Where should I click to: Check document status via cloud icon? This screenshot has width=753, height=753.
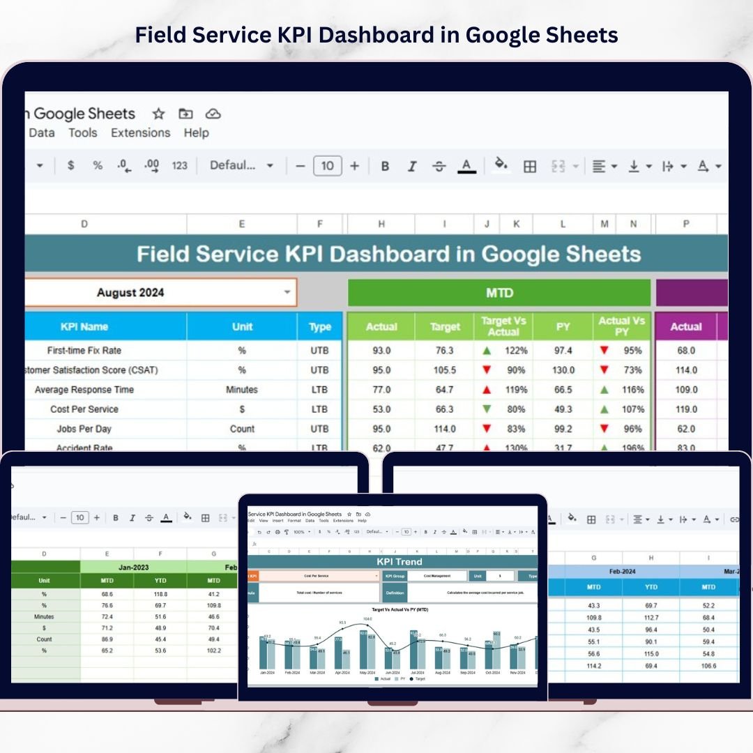pyautogui.click(x=213, y=114)
